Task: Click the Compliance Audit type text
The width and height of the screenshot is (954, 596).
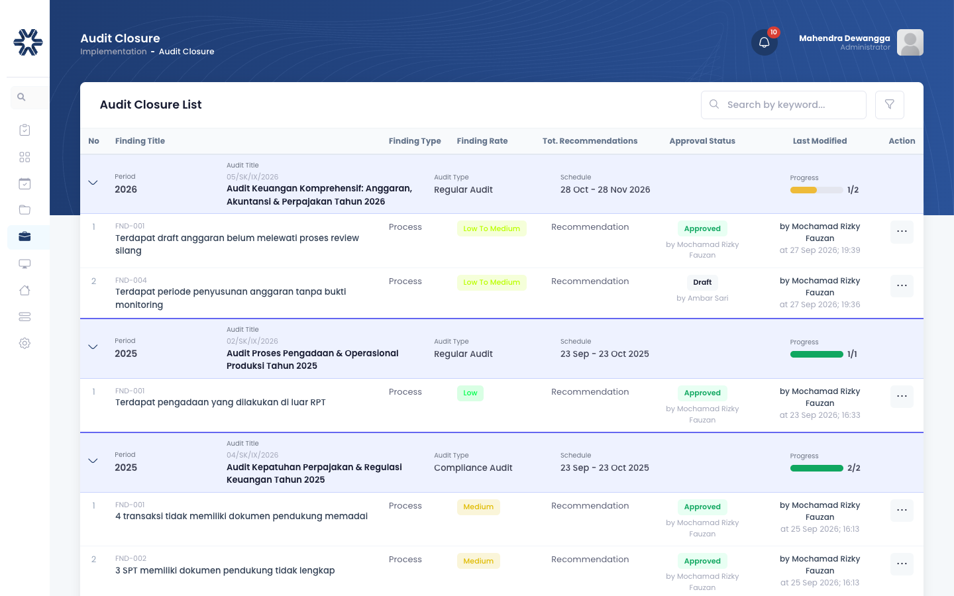Action: (473, 468)
